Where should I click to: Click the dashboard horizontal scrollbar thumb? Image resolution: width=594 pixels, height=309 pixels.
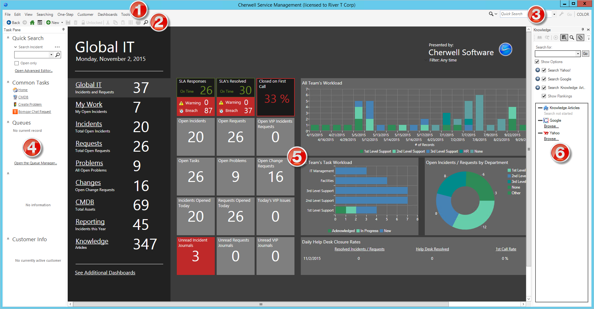coord(261,304)
